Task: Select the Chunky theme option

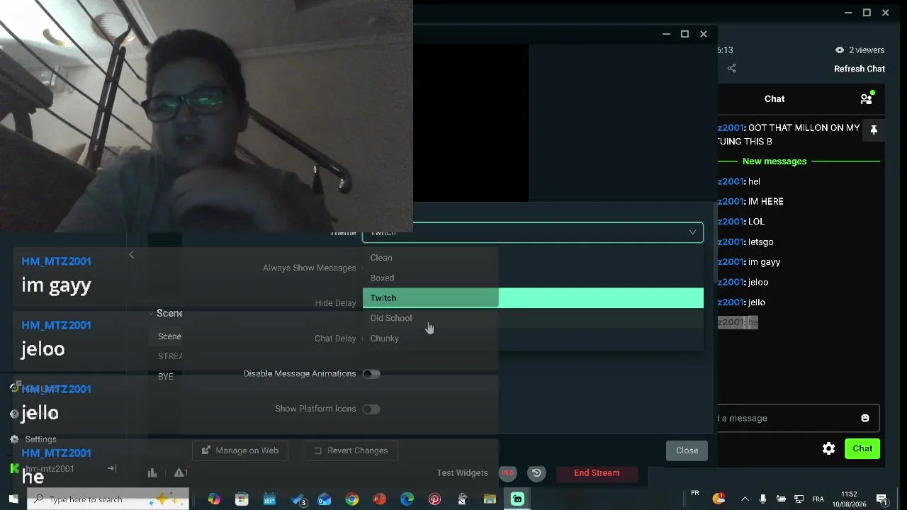Action: [x=533, y=339]
